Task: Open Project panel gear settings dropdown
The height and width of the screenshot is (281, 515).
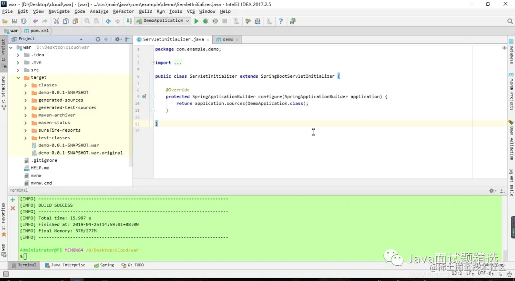Action: tap(118, 39)
